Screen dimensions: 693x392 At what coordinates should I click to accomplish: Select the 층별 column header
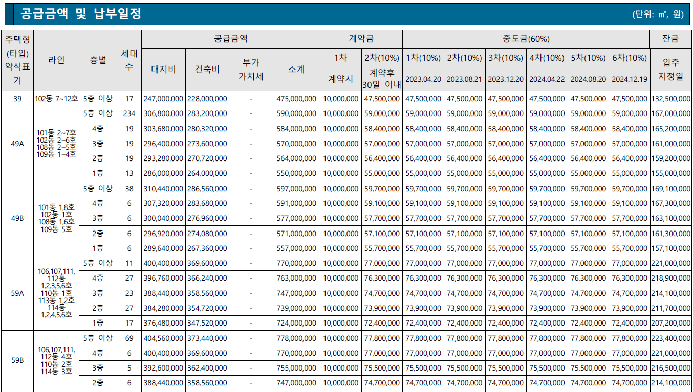click(x=98, y=60)
